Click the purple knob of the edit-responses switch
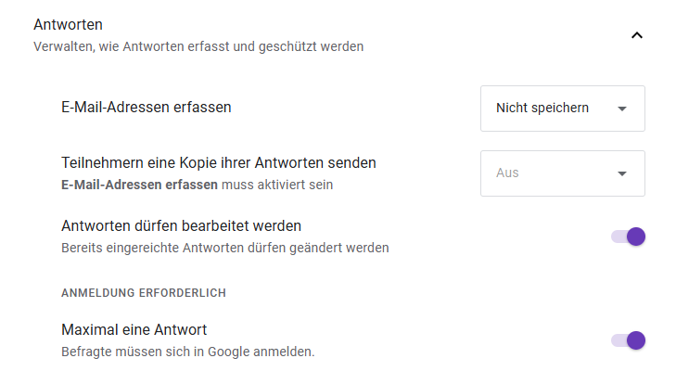 tap(636, 237)
